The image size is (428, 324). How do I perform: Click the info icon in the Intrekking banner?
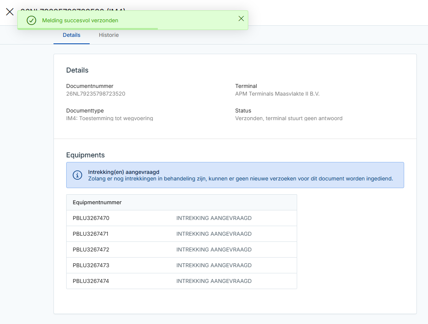pyautogui.click(x=77, y=175)
